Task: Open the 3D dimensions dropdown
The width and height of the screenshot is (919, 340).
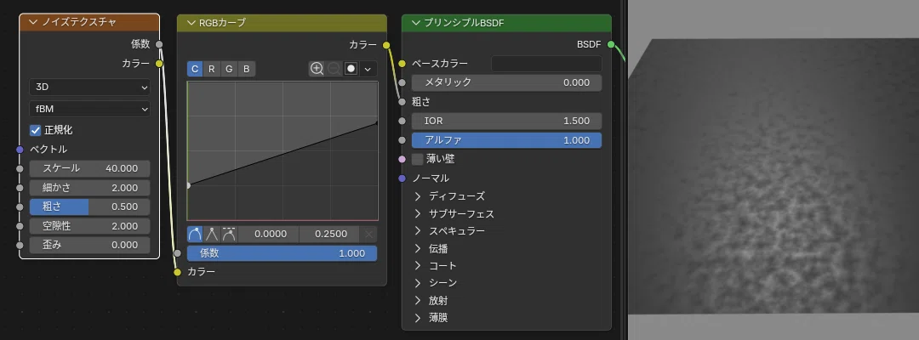Action: (89, 88)
